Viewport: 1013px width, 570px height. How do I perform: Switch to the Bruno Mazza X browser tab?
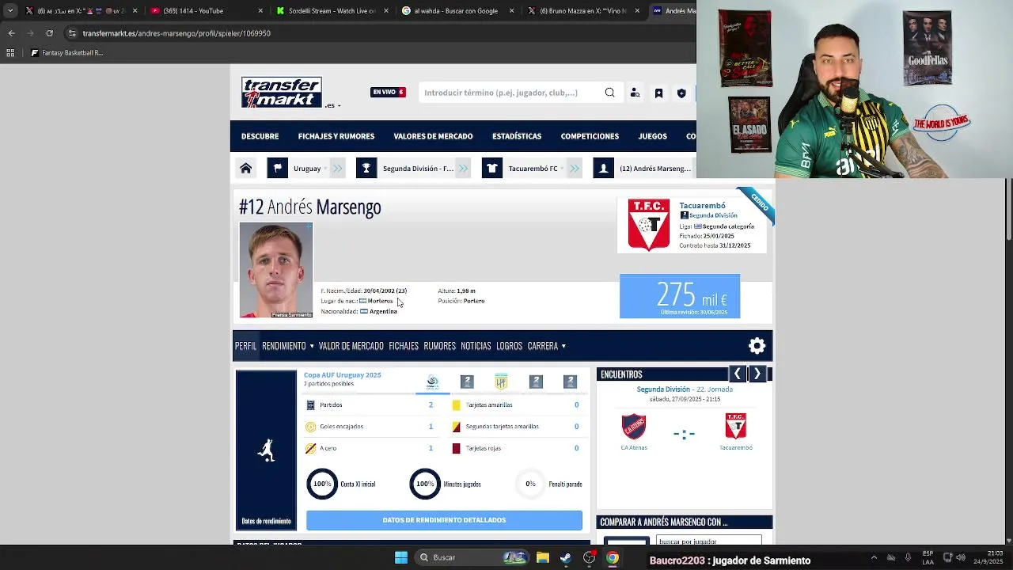point(584,11)
